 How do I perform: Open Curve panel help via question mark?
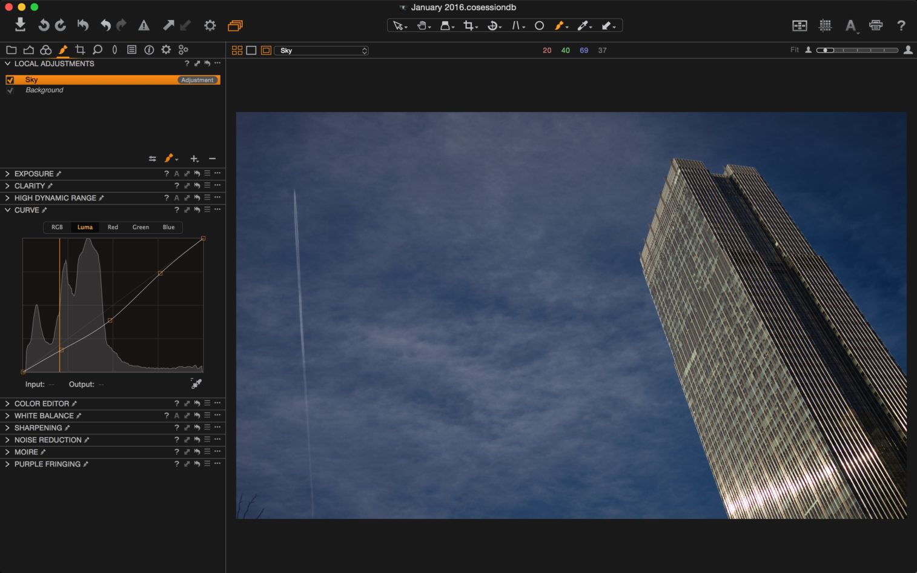tap(176, 210)
